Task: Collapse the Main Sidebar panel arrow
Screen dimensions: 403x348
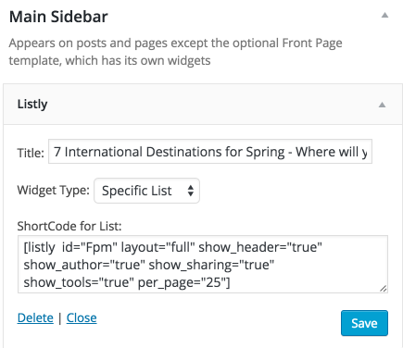Action: pyautogui.click(x=384, y=15)
